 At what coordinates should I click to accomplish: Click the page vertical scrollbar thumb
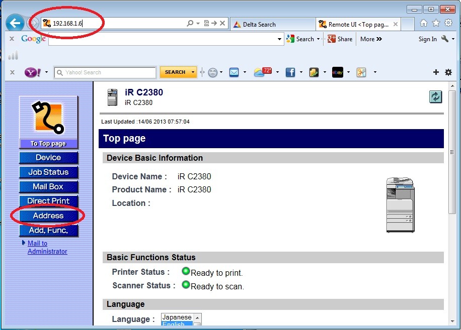452,152
